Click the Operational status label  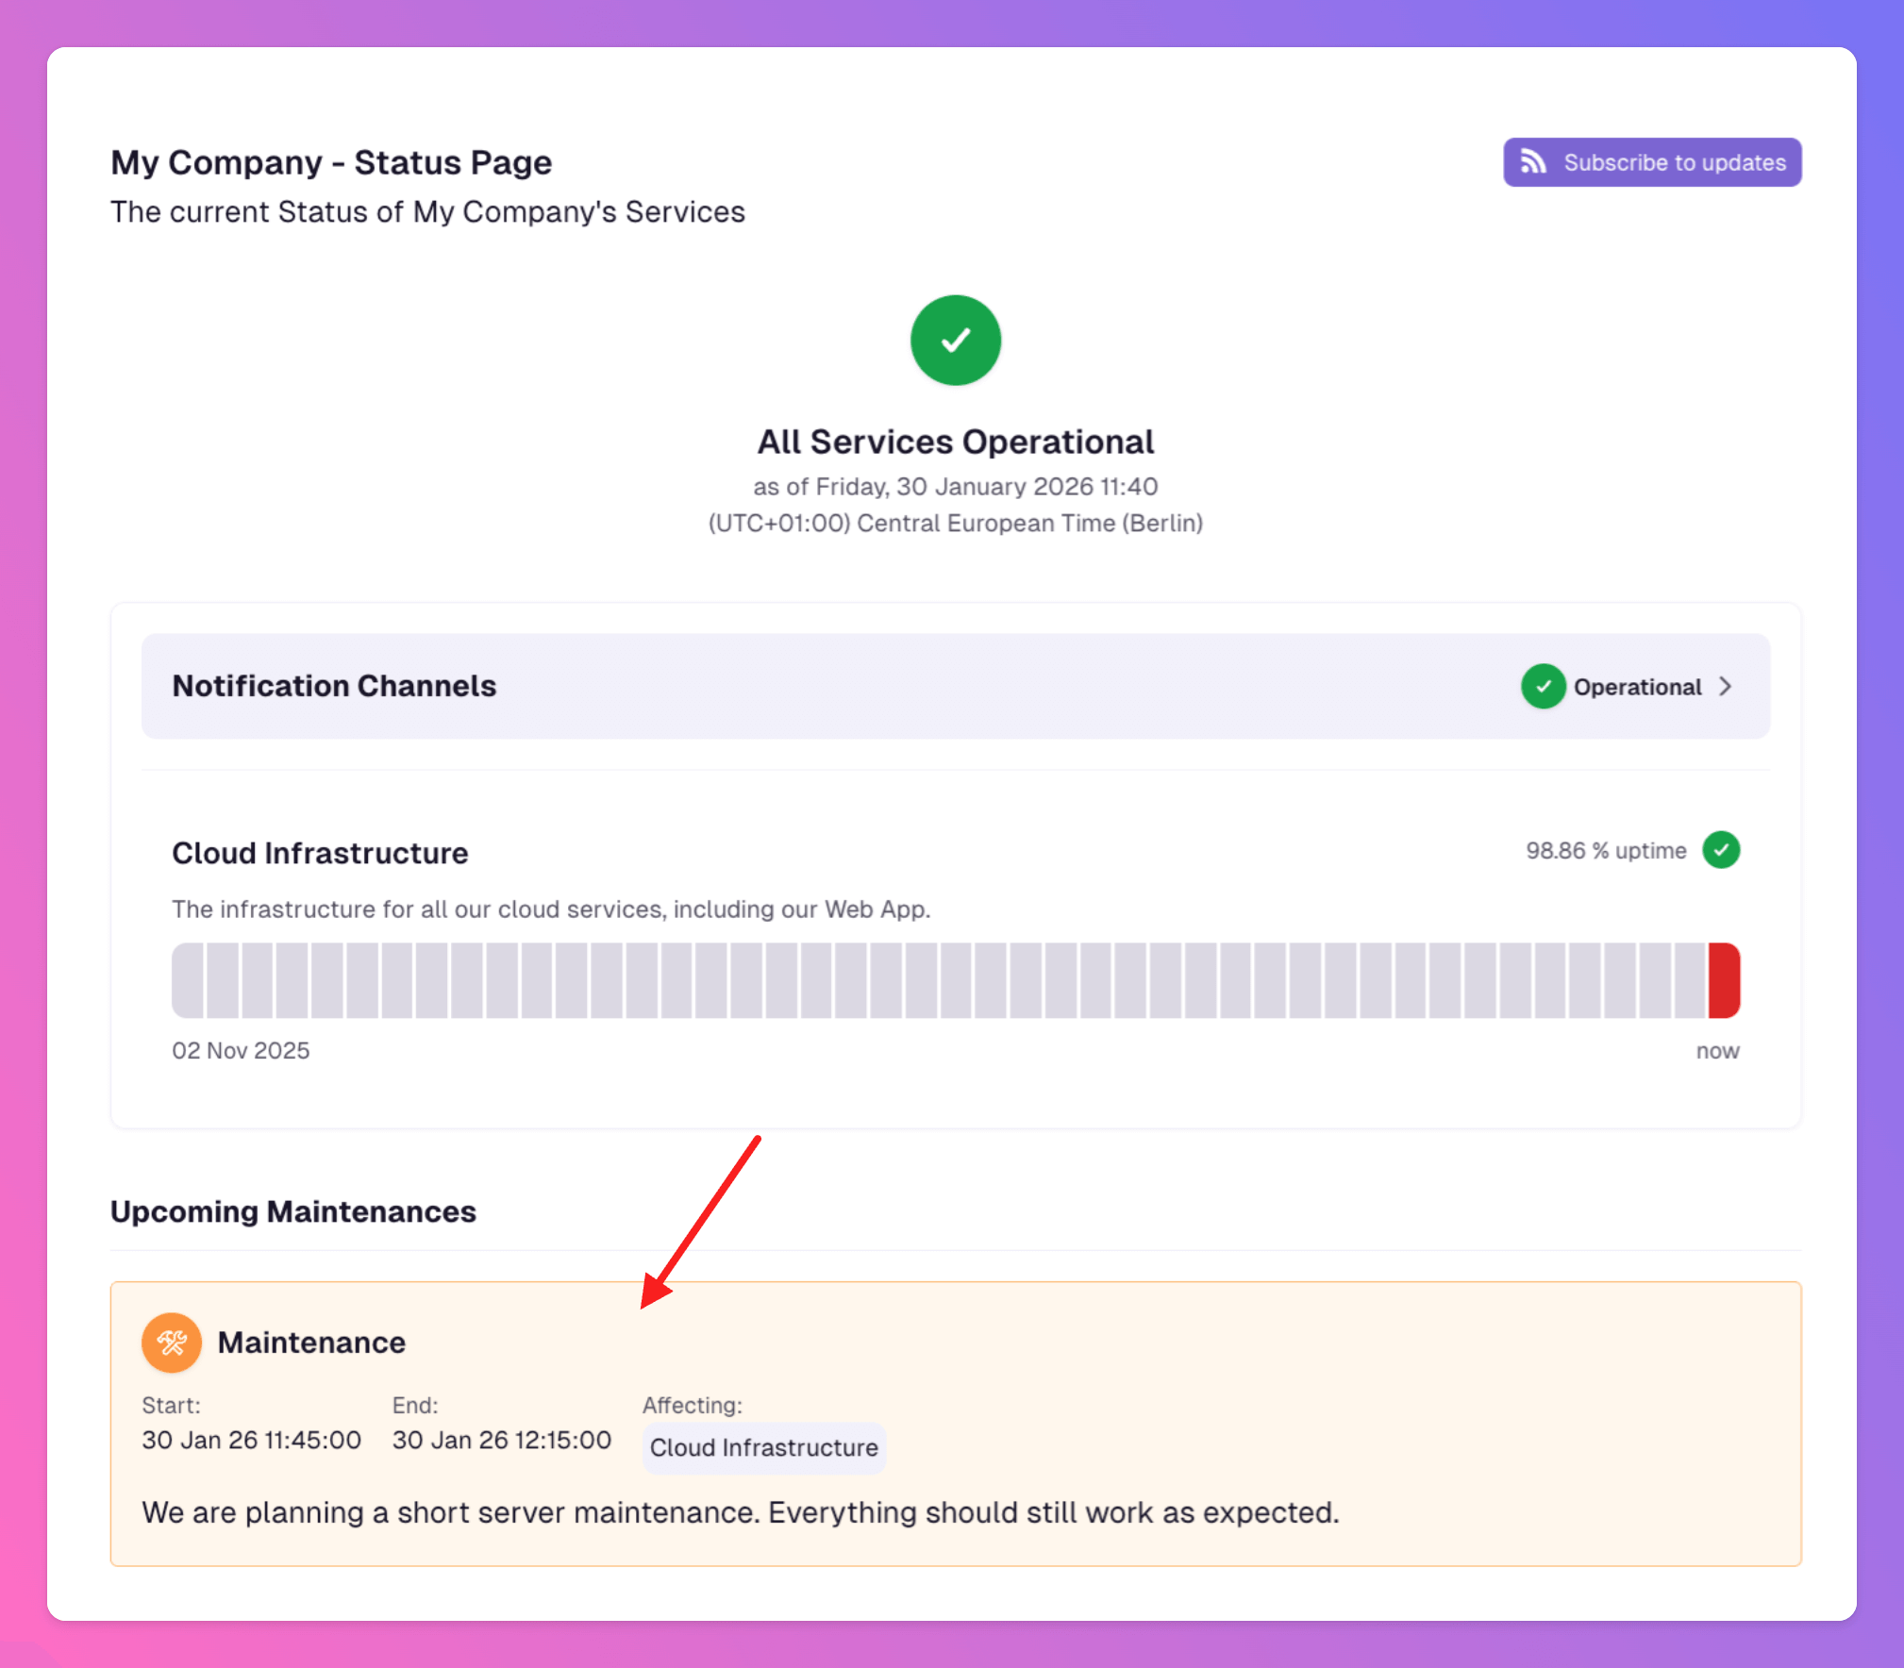coord(1637,687)
